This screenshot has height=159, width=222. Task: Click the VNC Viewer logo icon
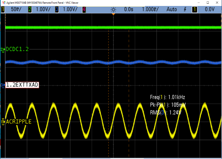click(x=3, y=2)
